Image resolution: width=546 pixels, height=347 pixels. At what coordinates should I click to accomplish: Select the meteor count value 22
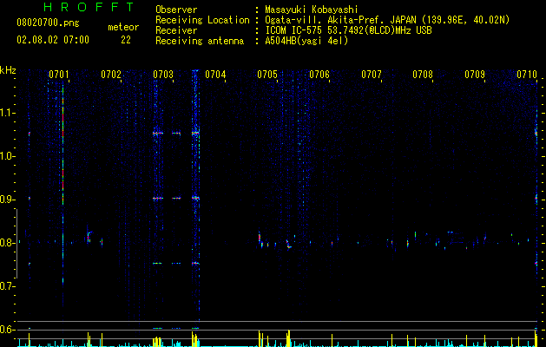click(126, 40)
